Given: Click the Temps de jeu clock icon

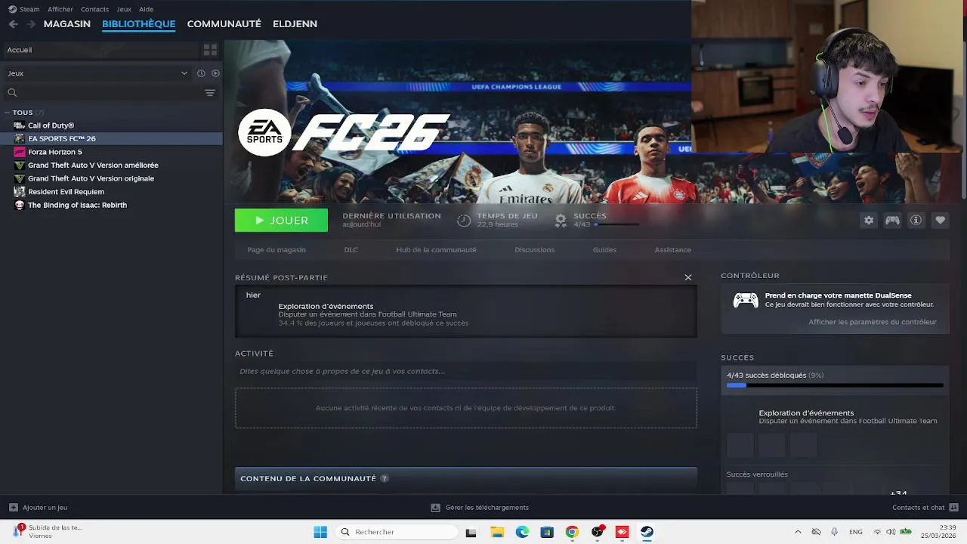Looking at the screenshot, I should point(464,220).
